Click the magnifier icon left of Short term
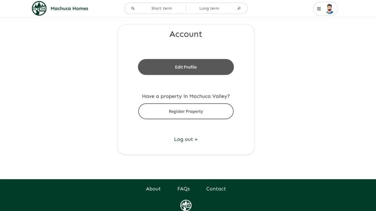376x211 pixels. click(x=133, y=8)
